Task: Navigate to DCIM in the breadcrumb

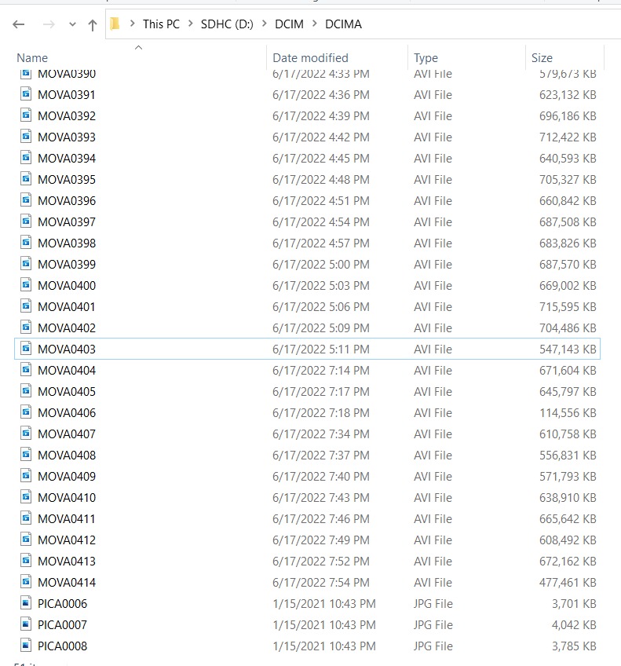Action: (289, 24)
